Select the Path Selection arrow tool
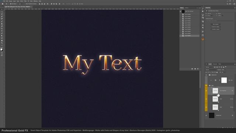 [x=2, y=36]
